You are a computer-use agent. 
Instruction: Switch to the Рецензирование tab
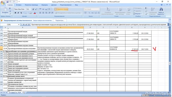[66, 5]
